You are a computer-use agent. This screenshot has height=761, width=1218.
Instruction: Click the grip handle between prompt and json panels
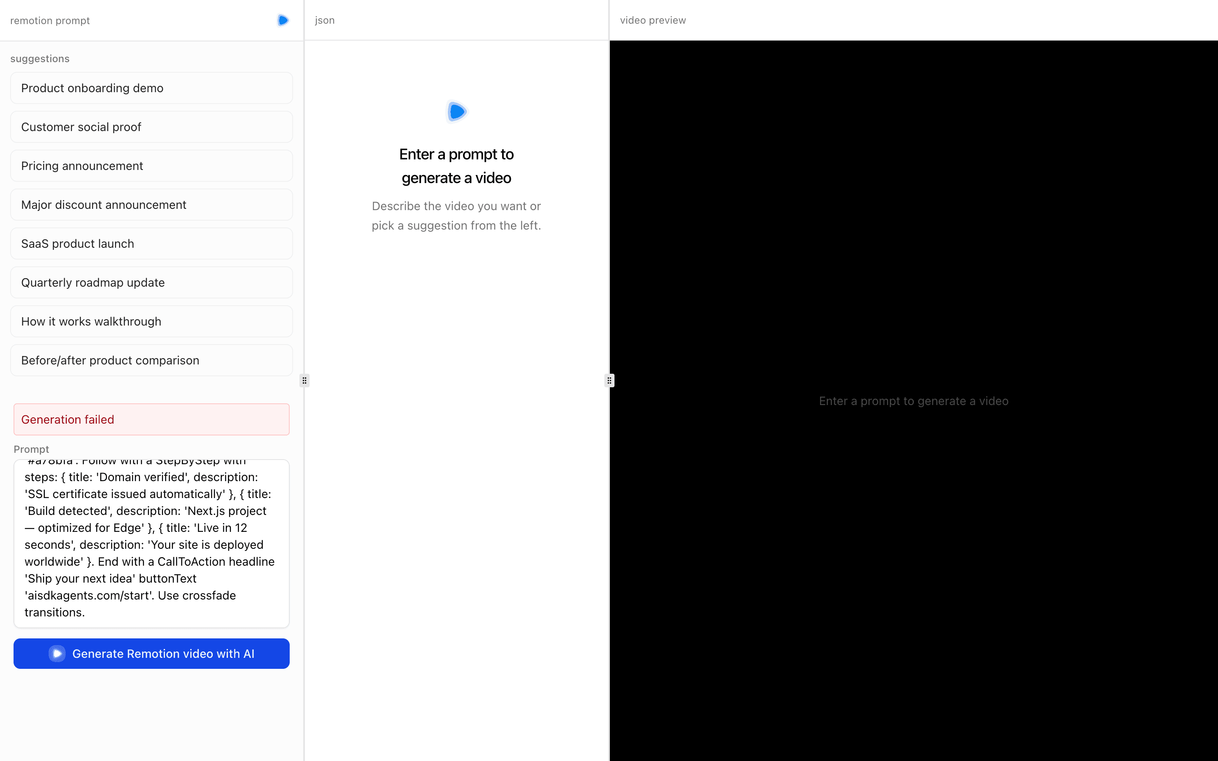[x=304, y=380]
